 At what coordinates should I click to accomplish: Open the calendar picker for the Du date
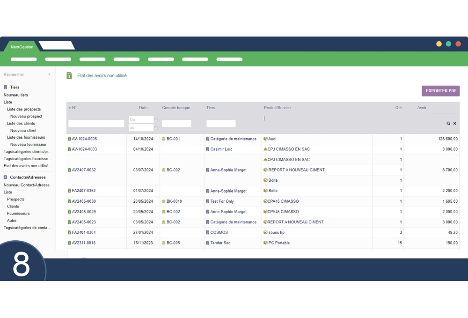[155, 119]
